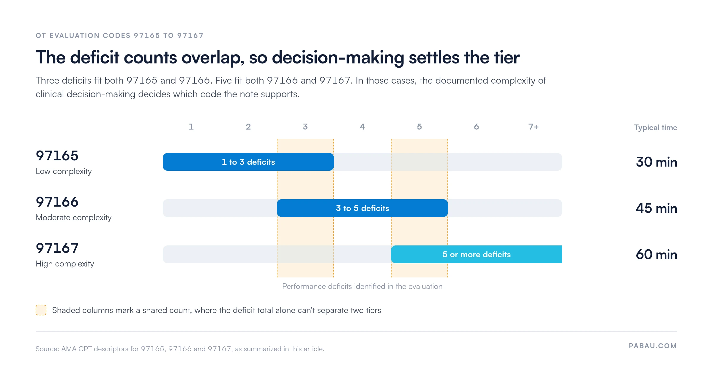Select the '1 to 3 deficits' bar
This screenshot has width=713, height=380.
[248, 162]
